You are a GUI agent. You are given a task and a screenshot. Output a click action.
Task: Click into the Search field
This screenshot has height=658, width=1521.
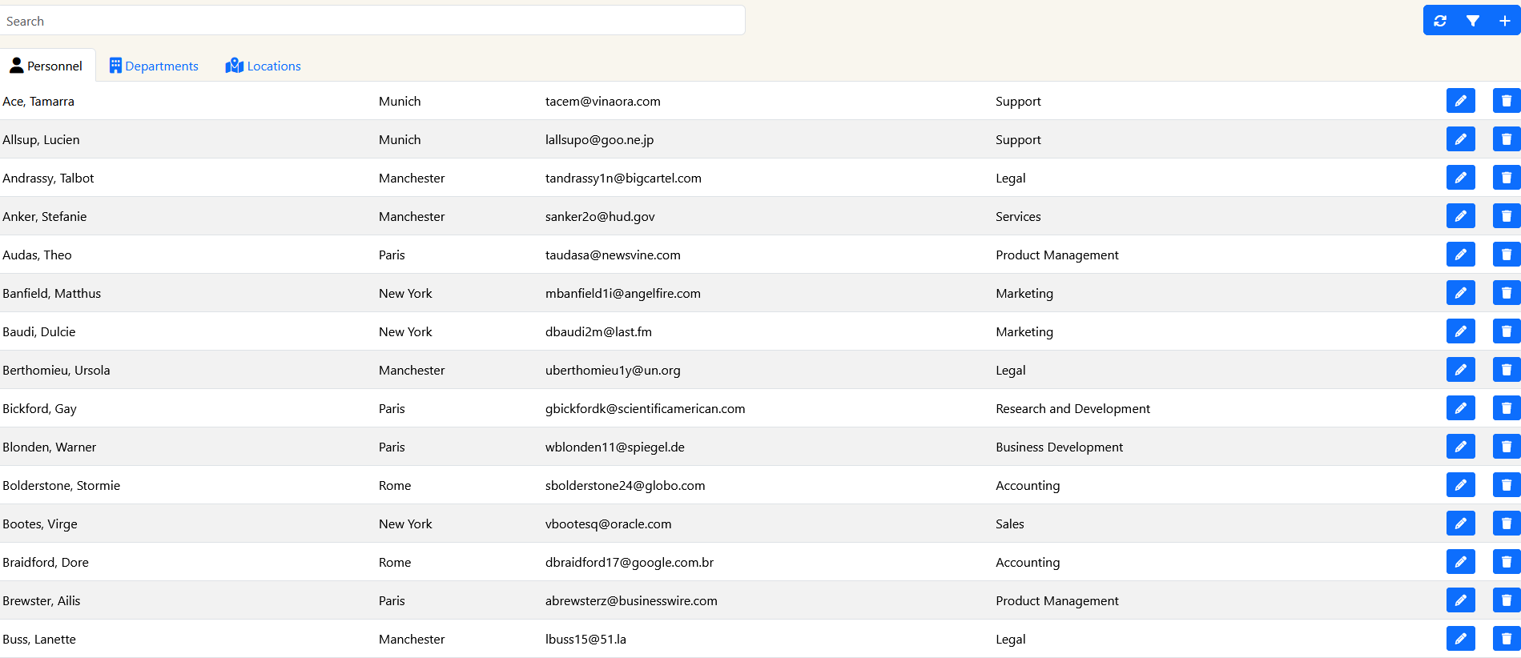click(x=372, y=21)
